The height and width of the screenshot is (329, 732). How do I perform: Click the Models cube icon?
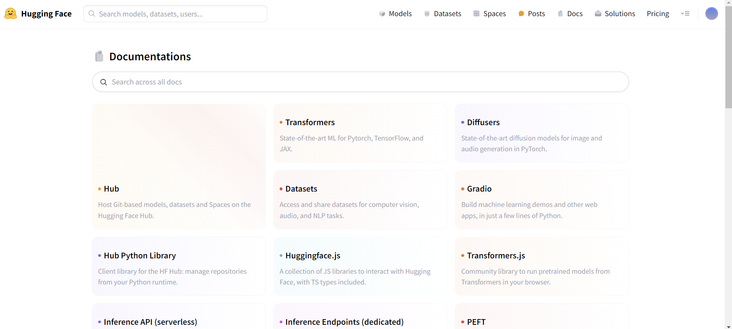point(382,14)
